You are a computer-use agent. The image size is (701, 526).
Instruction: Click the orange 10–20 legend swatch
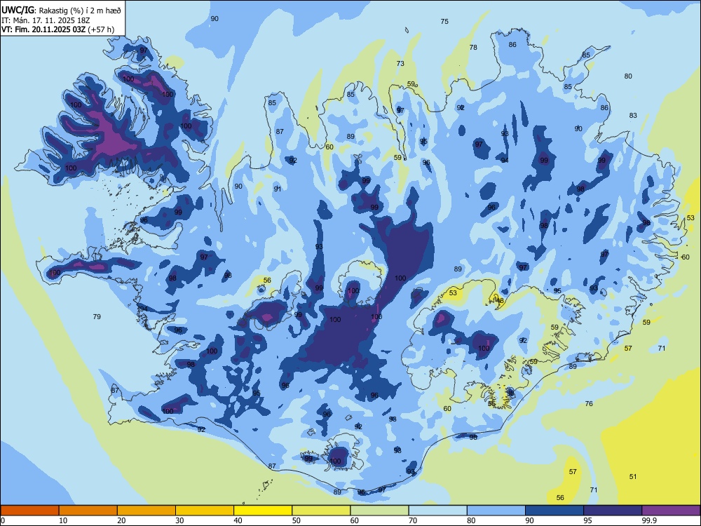88,511
